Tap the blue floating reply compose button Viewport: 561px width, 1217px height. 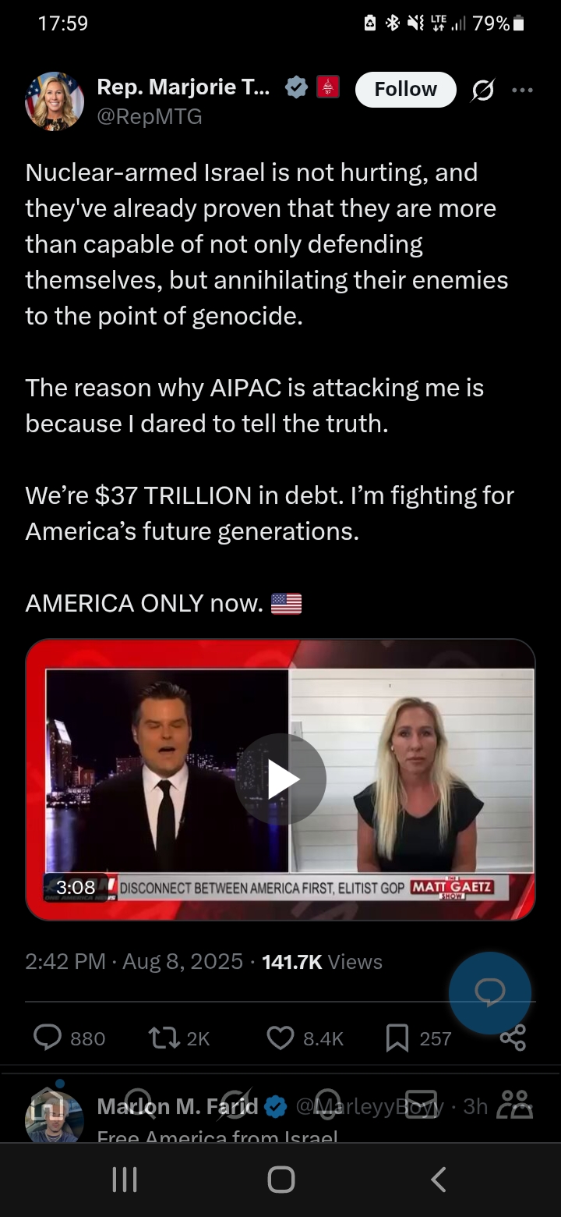[490, 992]
